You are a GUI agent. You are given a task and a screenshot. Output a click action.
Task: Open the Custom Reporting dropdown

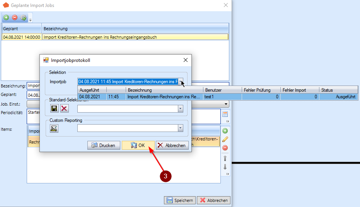click(x=181, y=128)
